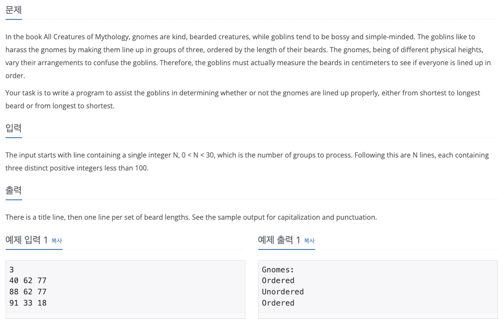Click the sentence 'There is a title line'
503x325 pixels.
click(191, 217)
